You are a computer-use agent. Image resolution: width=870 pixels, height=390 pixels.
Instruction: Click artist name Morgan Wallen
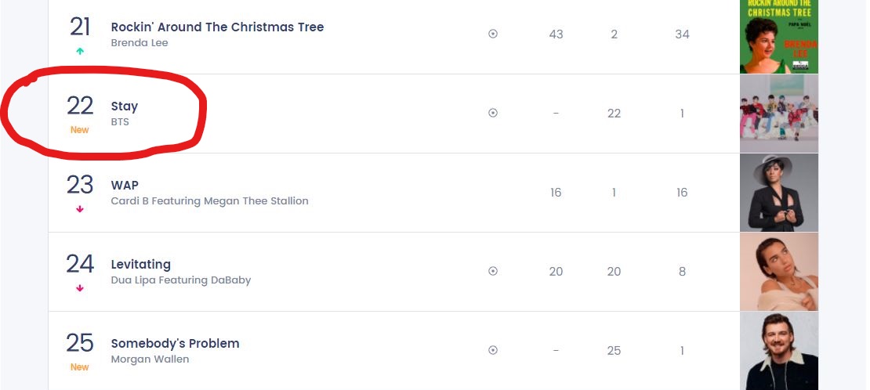150,359
